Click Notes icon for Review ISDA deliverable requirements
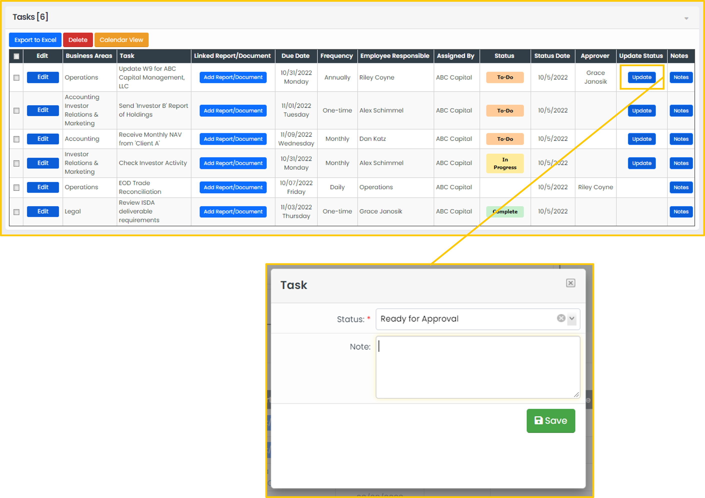The image size is (705, 498). tap(681, 211)
